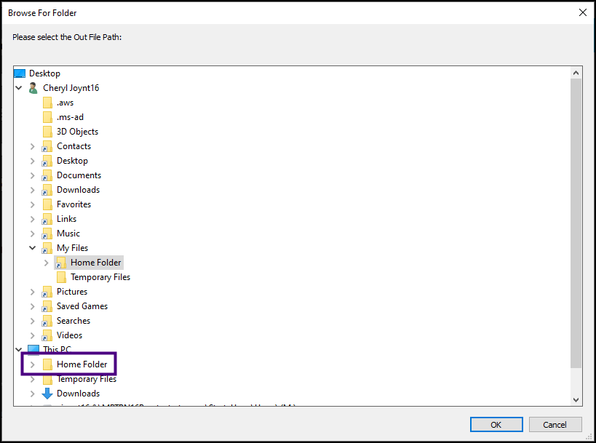Select the 'Pictures' folder name
Viewport: 596px width, 443px height.
coord(72,292)
